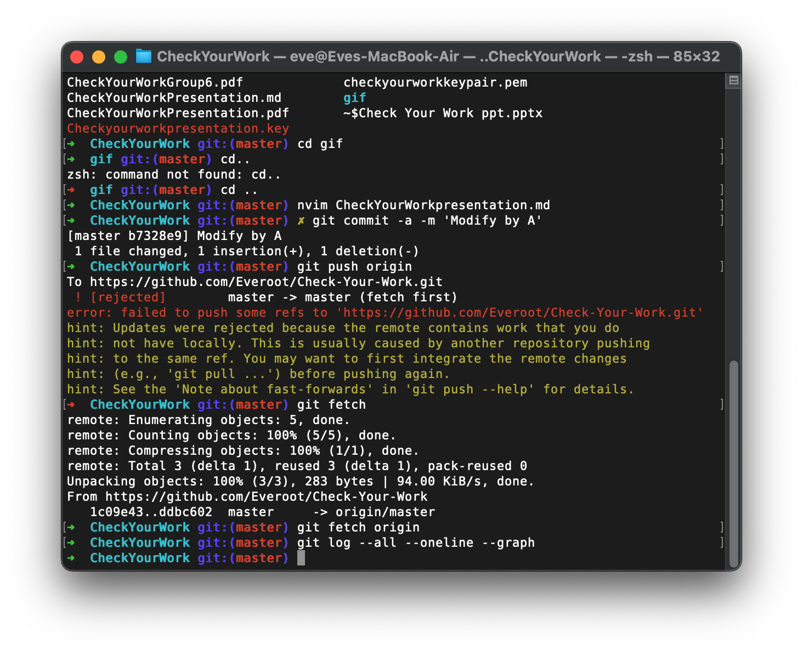The image size is (803, 652).
Task: Click the red 'error: failed to push some refs' line
Action: [386, 313]
